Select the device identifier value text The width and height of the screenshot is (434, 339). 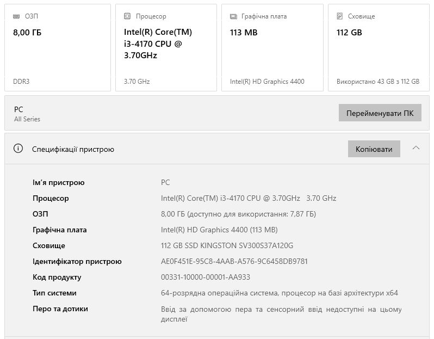pyautogui.click(x=234, y=261)
